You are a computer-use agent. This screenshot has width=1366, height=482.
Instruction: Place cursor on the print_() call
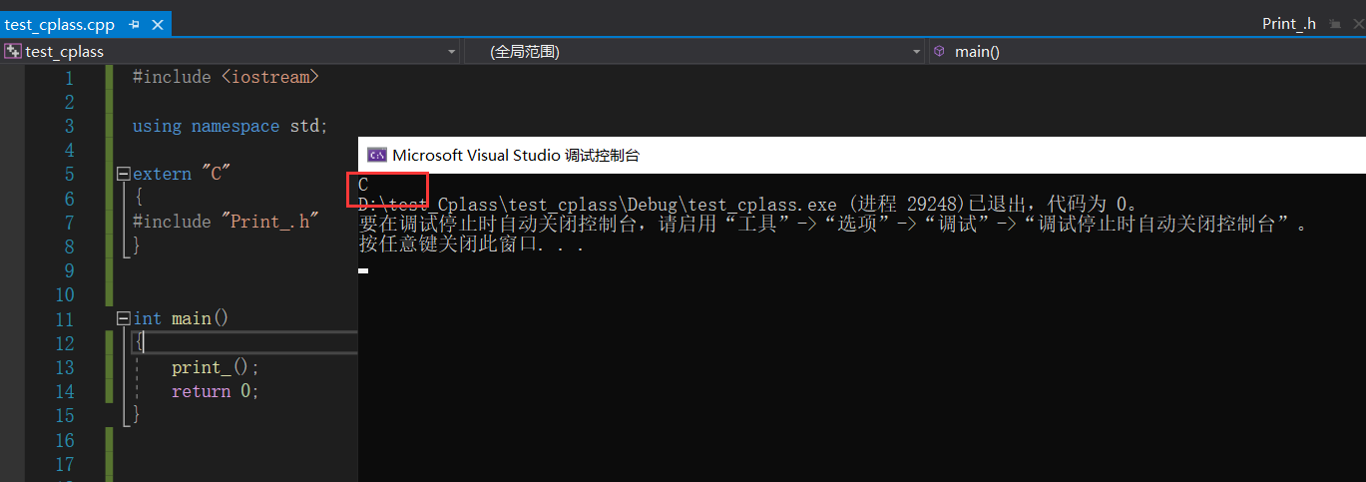point(207,367)
